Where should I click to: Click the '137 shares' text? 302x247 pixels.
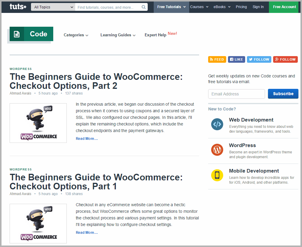click(74, 93)
